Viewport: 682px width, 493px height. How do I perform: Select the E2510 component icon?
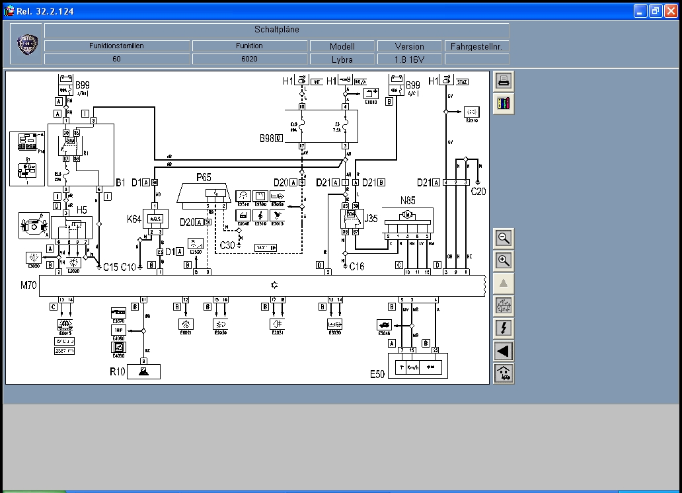(x=243, y=196)
